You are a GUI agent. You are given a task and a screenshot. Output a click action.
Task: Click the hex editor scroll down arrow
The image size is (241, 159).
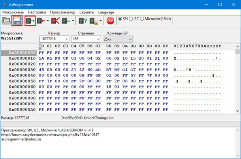237,111
